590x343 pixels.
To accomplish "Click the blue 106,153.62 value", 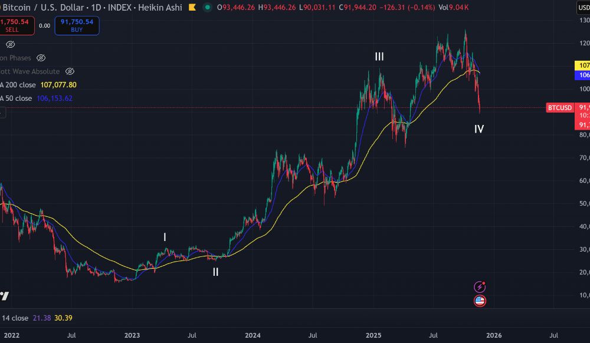I will coord(54,98).
